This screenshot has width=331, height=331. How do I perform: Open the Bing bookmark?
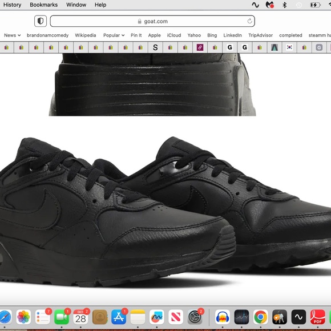[x=212, y=35]
